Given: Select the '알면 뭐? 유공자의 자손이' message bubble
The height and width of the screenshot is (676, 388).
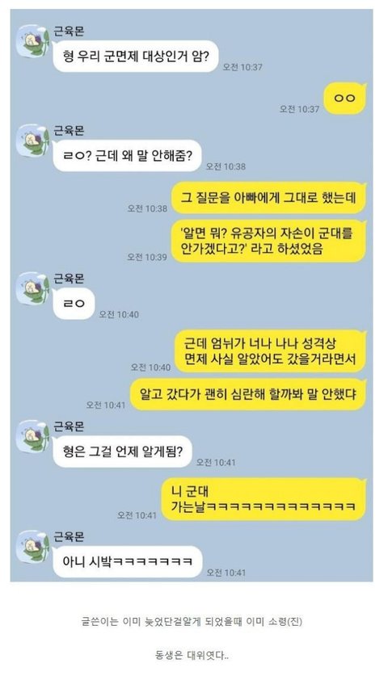Looking at the screenshot, I should click(x=269, y=241).
